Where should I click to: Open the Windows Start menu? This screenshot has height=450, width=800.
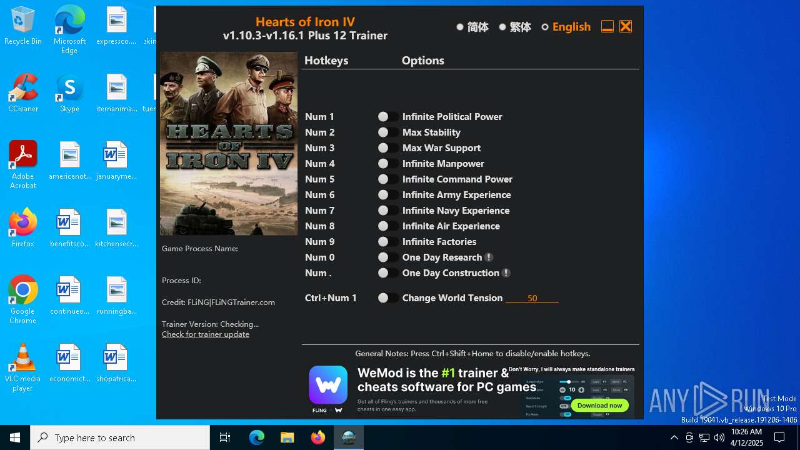[15, 437]
